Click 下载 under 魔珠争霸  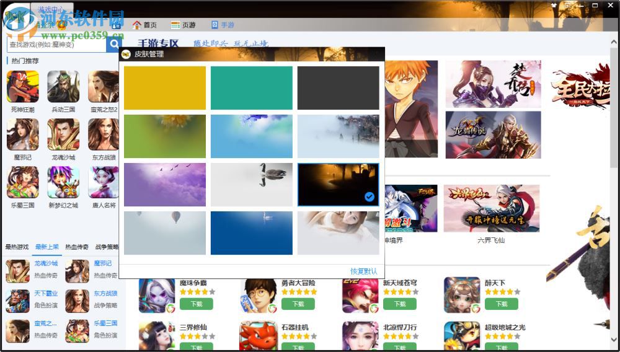tap(197, 304)
